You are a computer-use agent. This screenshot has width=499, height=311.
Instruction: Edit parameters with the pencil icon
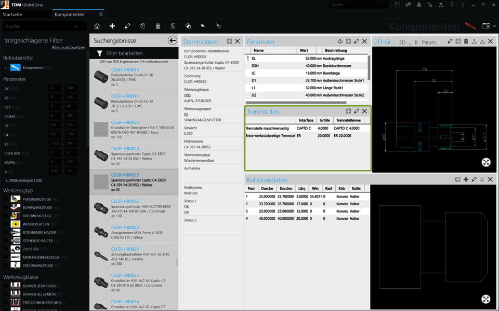357,41
